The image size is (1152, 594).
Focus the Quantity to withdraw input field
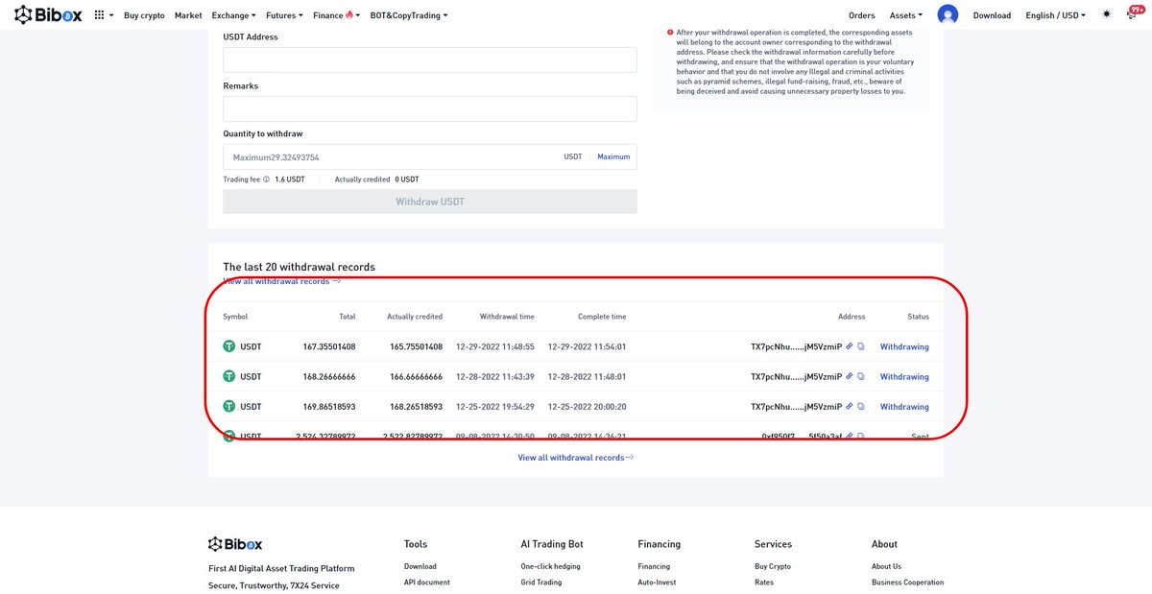(x=430, y=156)
